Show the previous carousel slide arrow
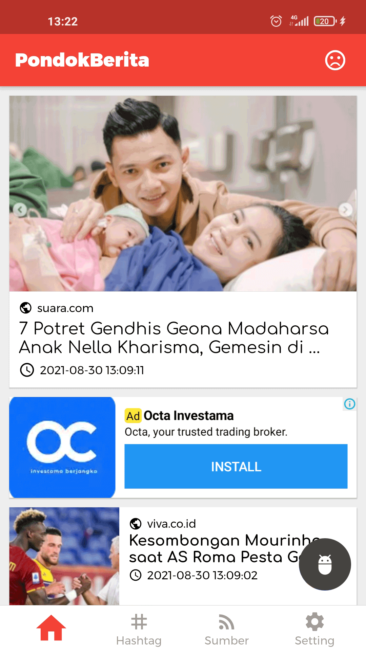366x652 pixels. tap(20, 210)
